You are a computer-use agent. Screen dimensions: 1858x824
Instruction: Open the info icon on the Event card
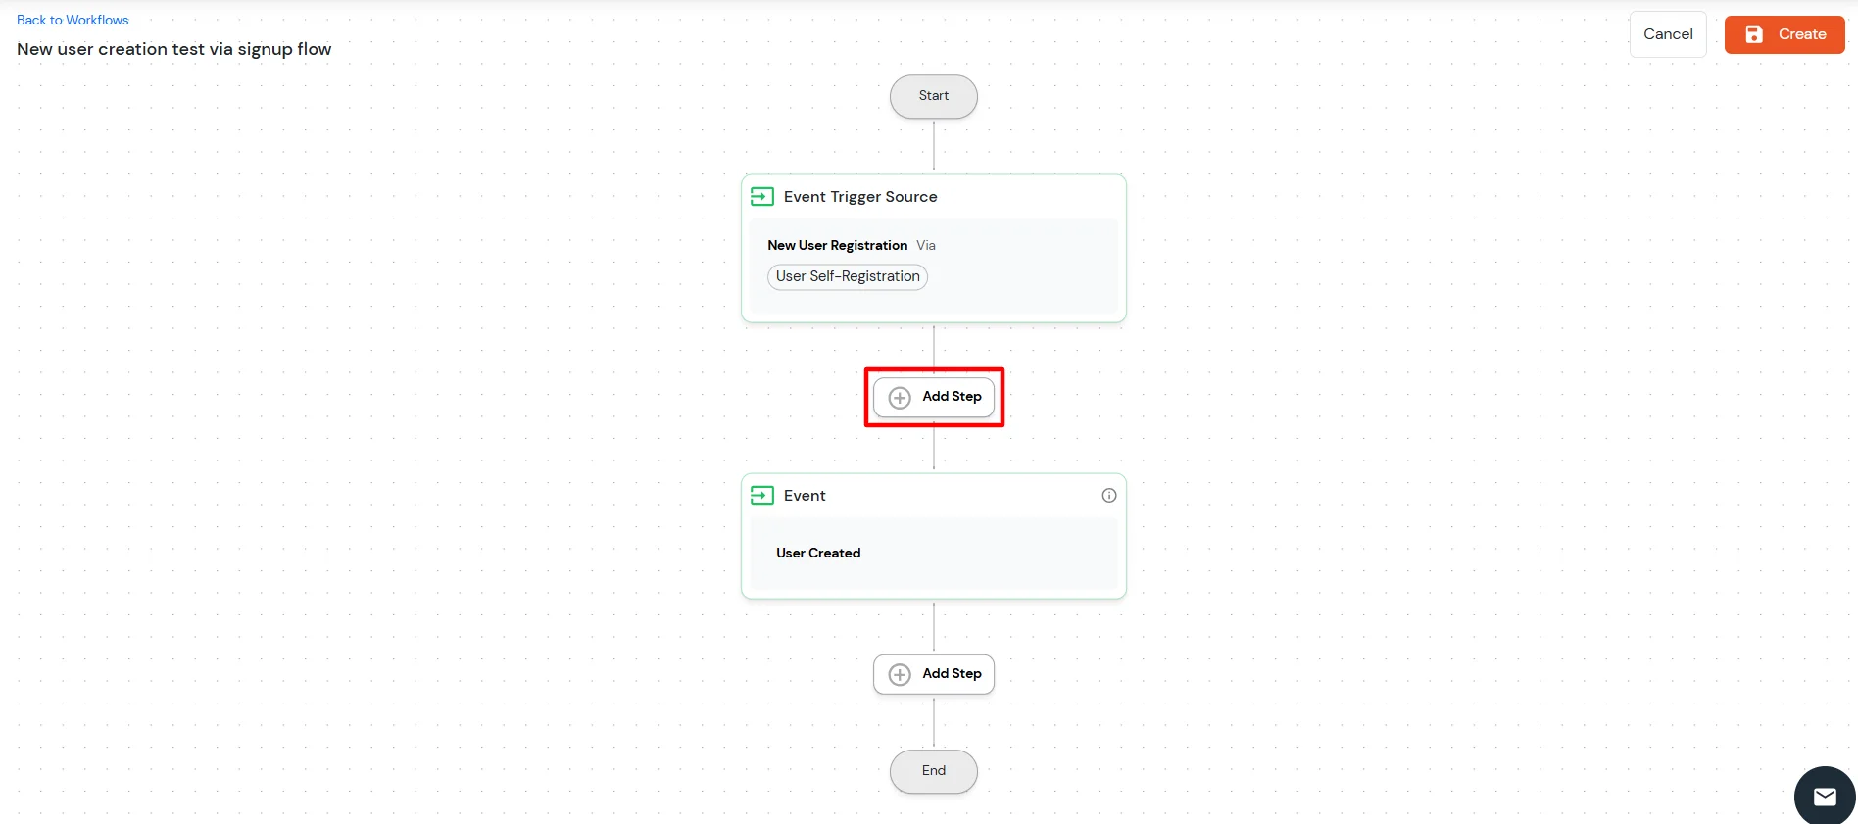point(1108,495)
